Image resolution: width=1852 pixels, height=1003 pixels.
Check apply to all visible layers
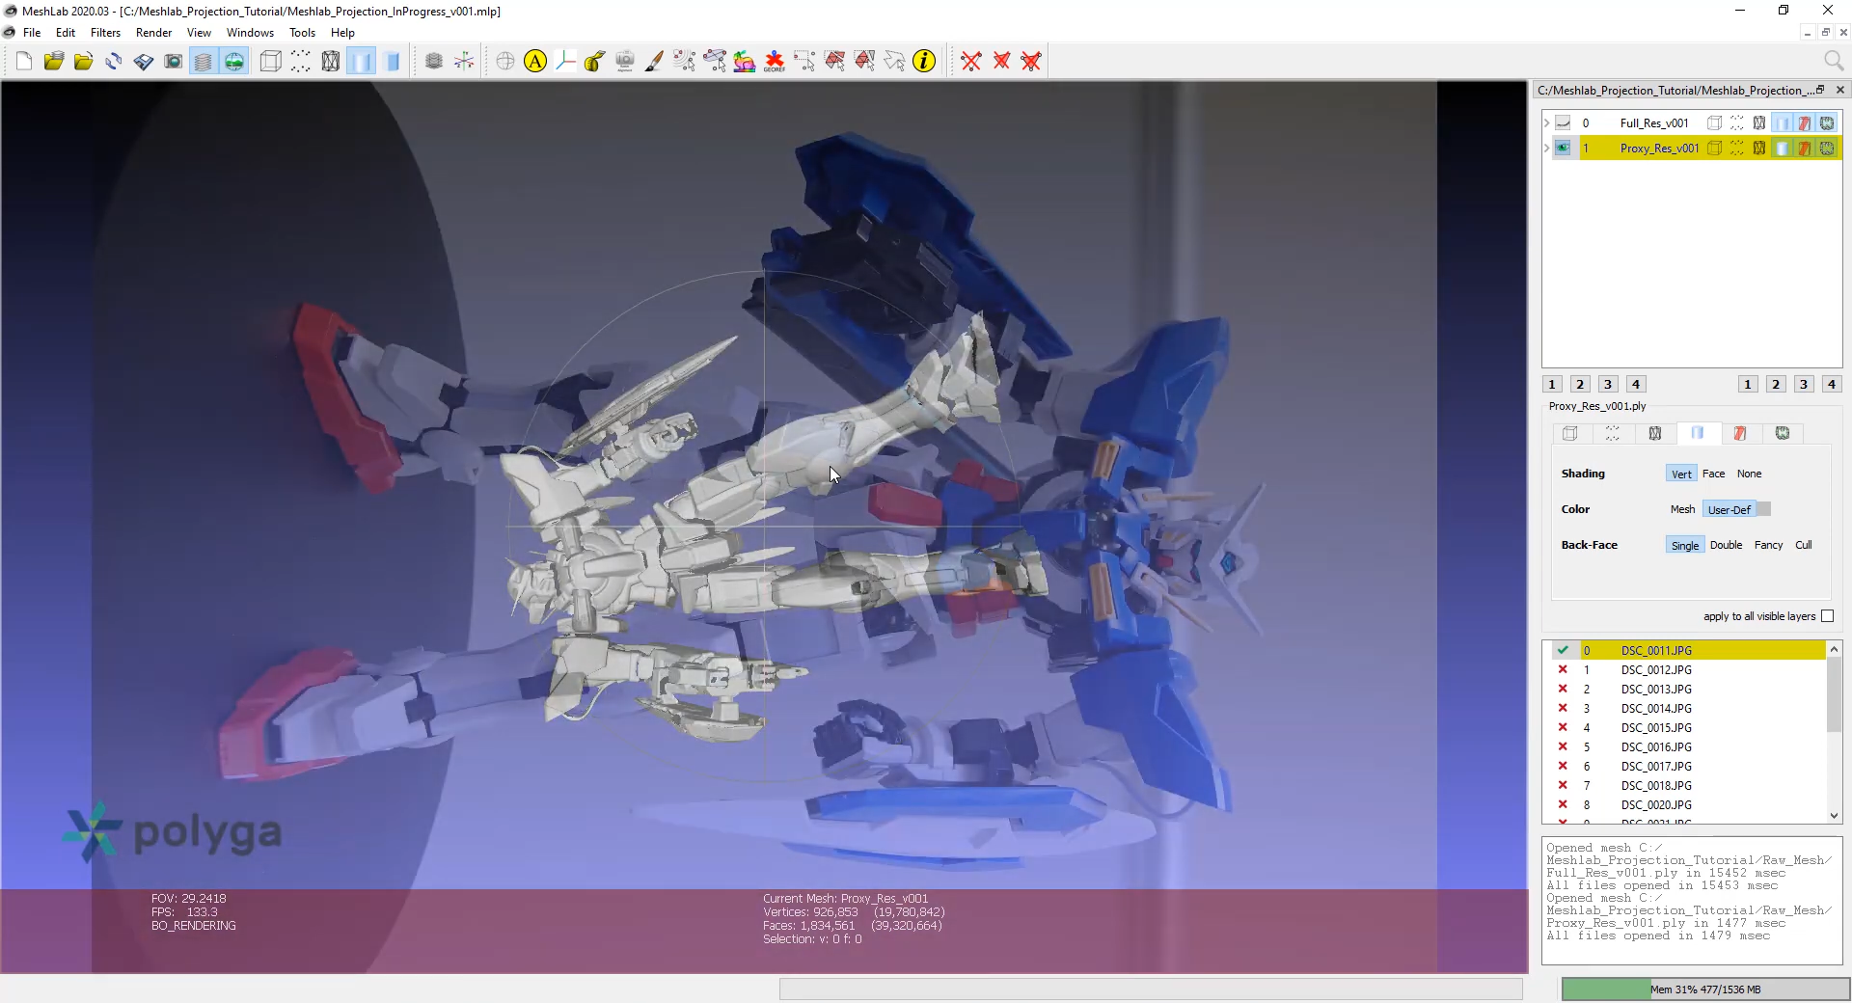click(x=1827, y=616)
